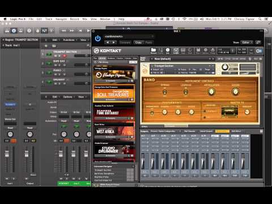Toggle record enable on DRUMMER track
This screenshot has height=204, width=272.
[65, 83]
